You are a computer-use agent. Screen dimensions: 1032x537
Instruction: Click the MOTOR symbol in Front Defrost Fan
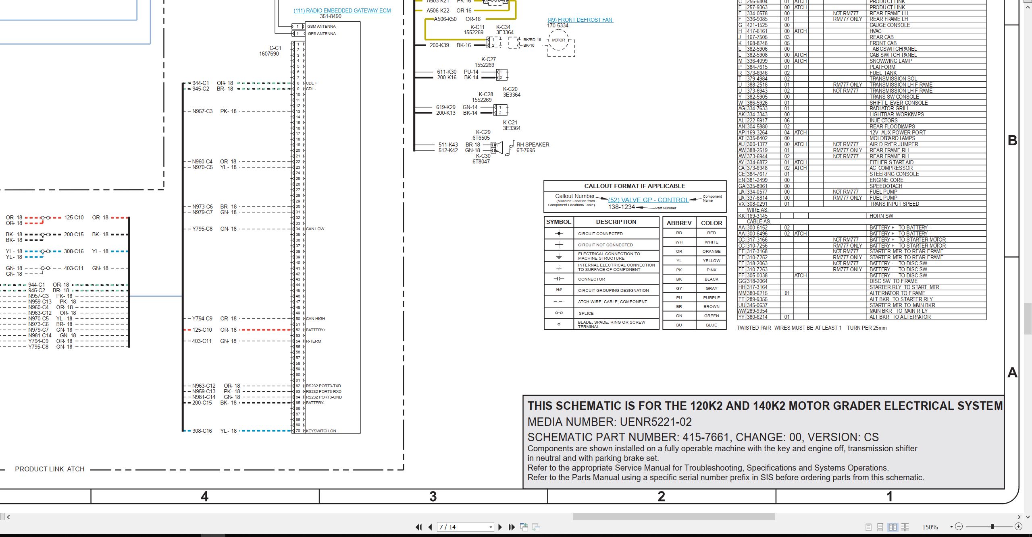click(x=558, y=40)
